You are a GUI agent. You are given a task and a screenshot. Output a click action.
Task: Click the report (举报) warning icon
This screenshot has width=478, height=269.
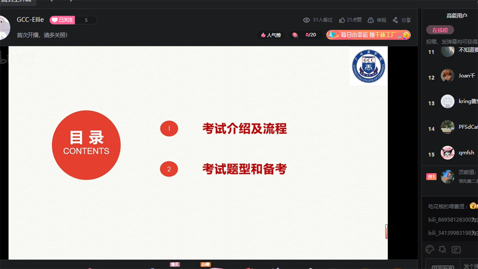(x=370, y=20)
